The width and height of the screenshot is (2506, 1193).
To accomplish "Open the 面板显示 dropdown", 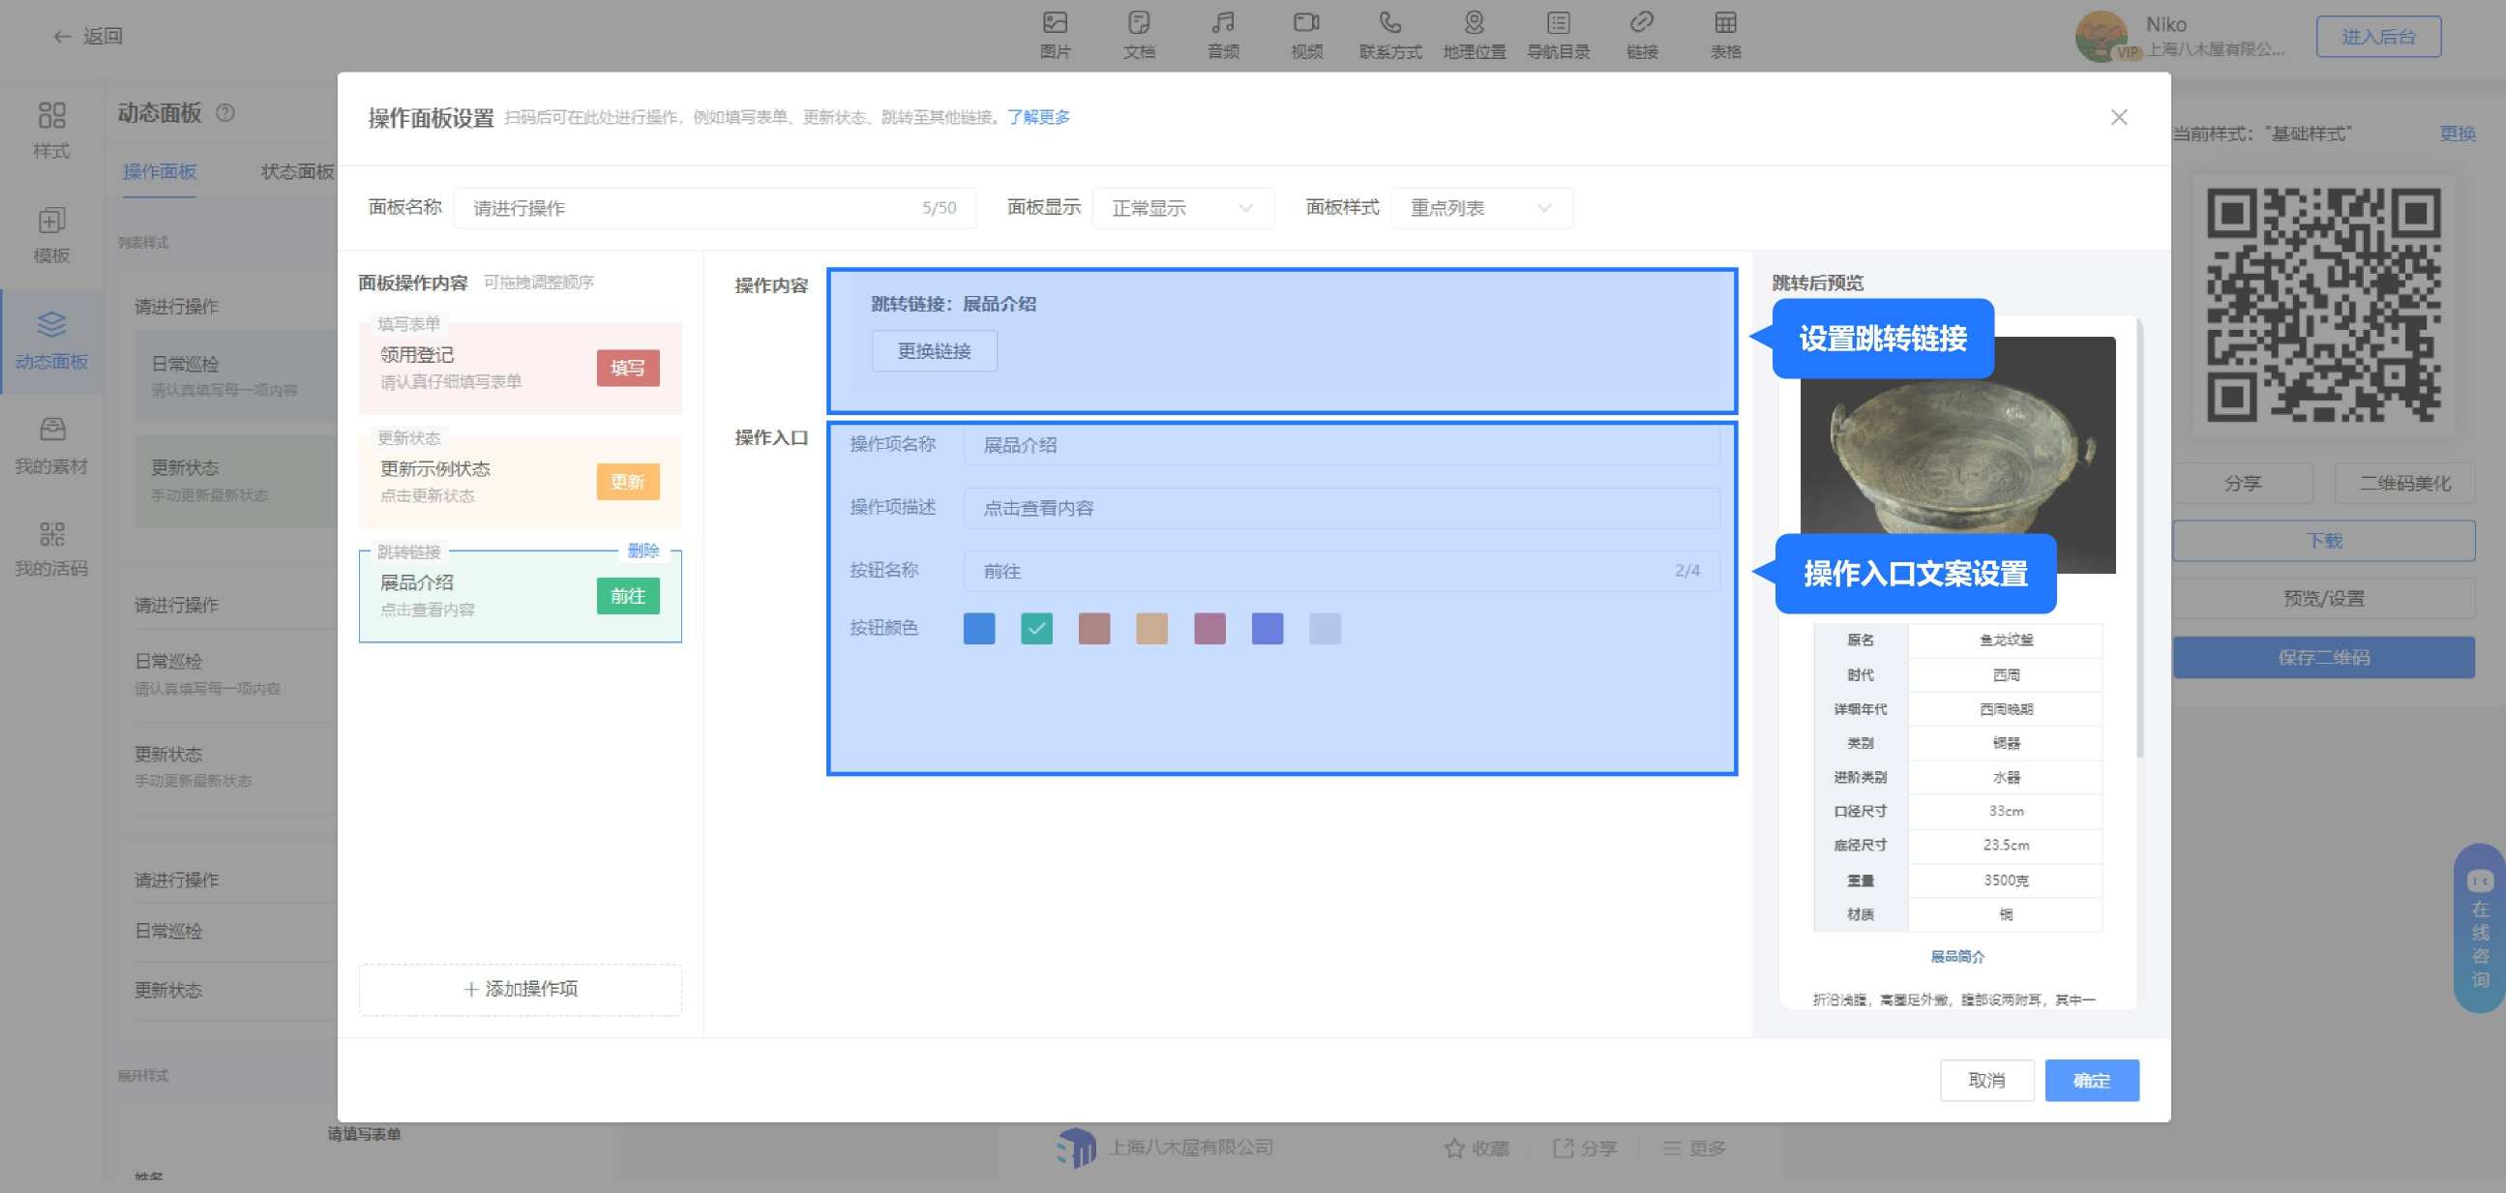I will click(1182, 208).
